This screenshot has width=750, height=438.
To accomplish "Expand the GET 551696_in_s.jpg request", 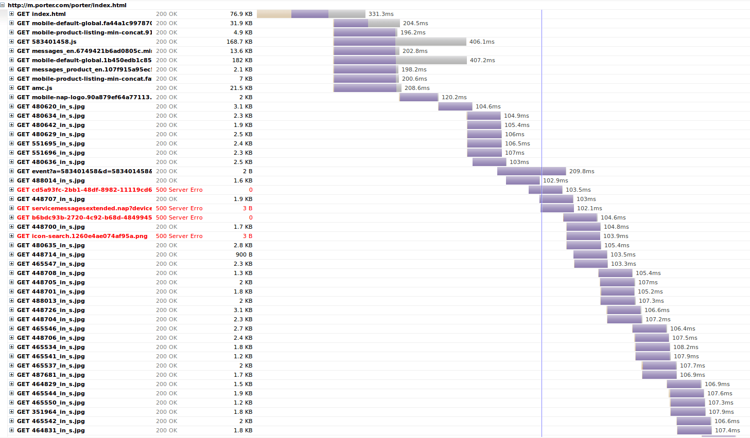I will click(x=11, y=153).
